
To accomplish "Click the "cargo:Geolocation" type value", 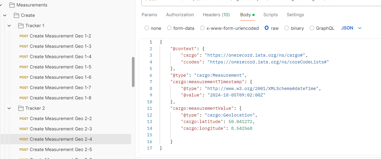I will (x=230, y=115).
